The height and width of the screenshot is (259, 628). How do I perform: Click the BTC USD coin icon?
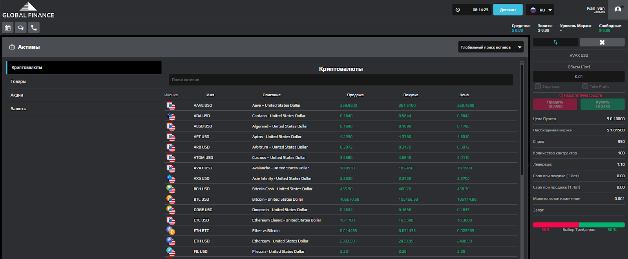tap(171, 200)
